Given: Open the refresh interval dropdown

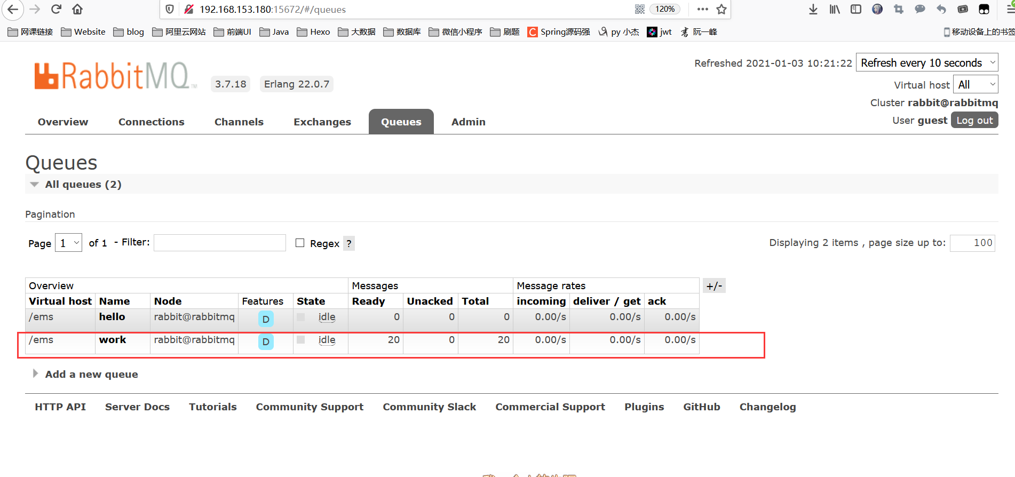Looking at the screenshot, I should click(927, 63).
